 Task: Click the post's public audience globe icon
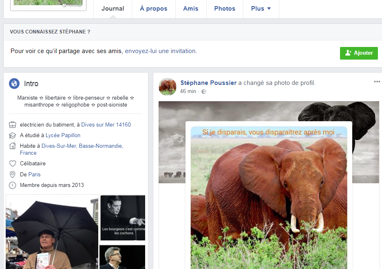click(204, 91)
